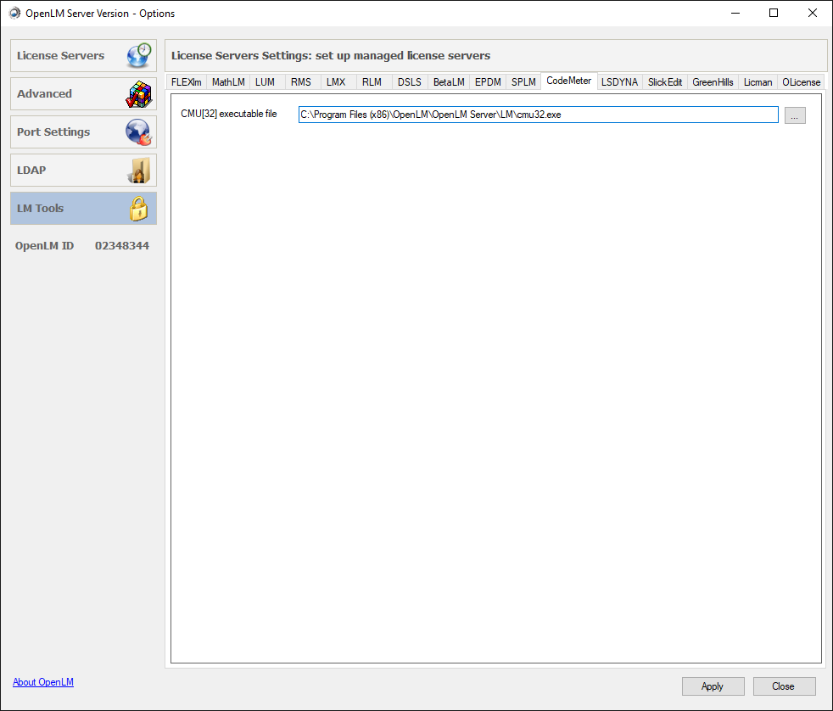Click the Apply button
The height and width of the screenshot is (711, 833).
point(713,686)
